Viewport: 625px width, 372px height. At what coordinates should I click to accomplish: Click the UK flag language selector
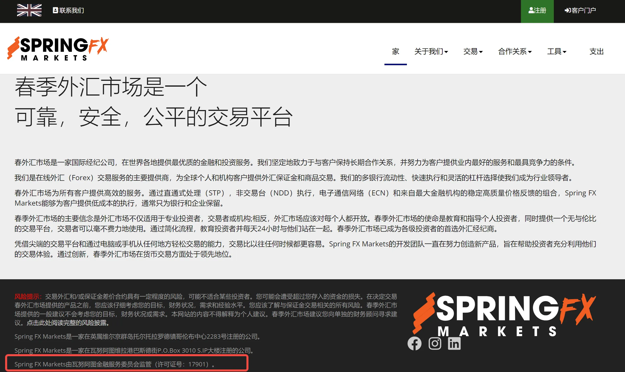29,10
